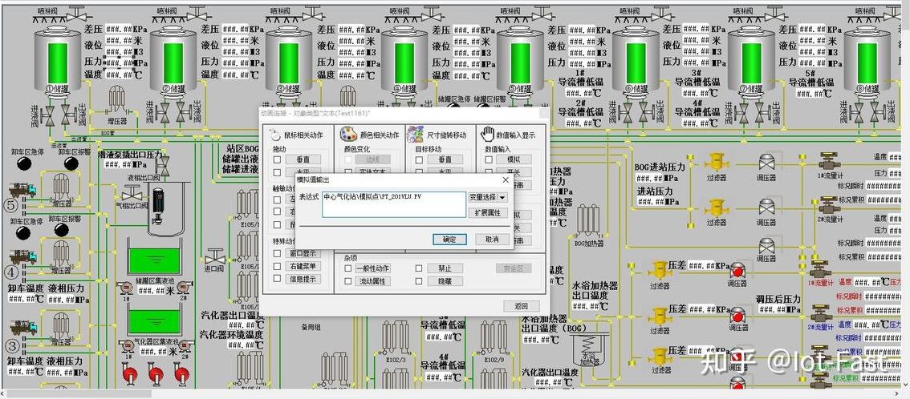Click the hand icon of 数值输入显示
This screenshot has width=910, height=399.
[x=487, y=134]
